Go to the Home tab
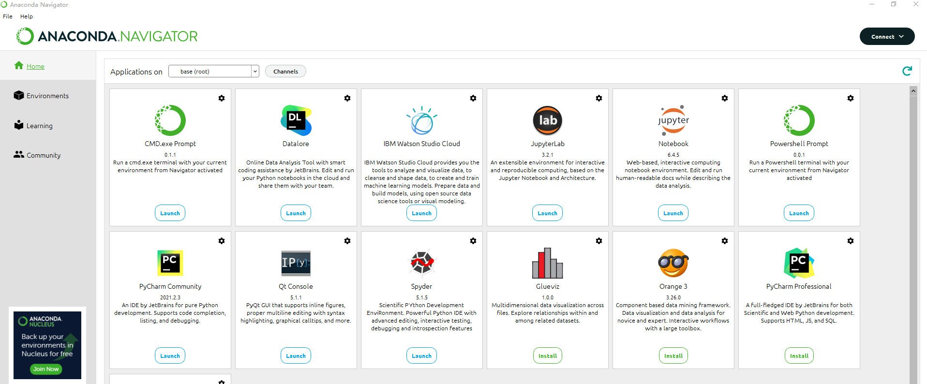This screenshot has width=927, height=384. point(48,66)
